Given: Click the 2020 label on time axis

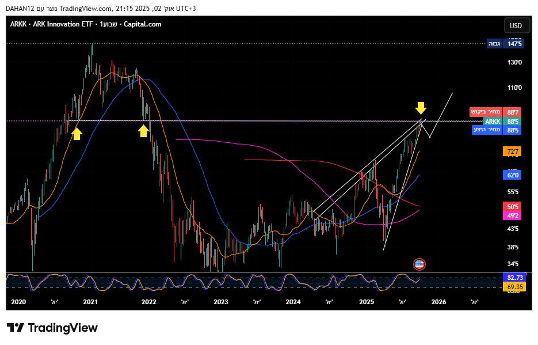Looking at the screenshot, I should 18,302.
